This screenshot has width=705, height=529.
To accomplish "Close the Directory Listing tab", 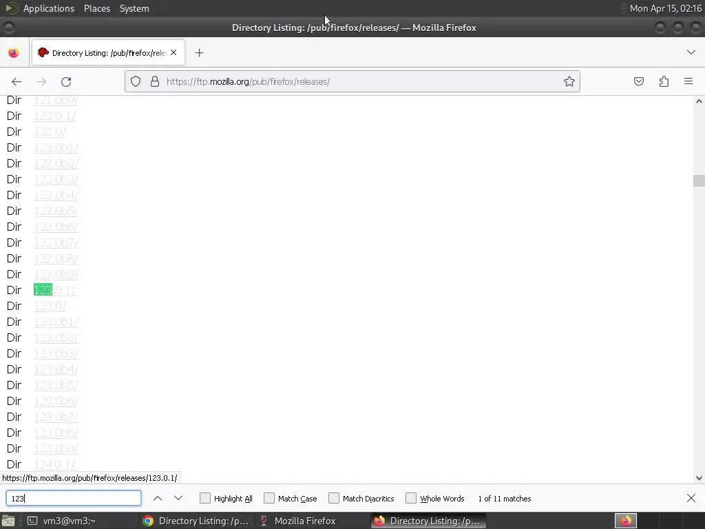I will [x=173, y=52].
